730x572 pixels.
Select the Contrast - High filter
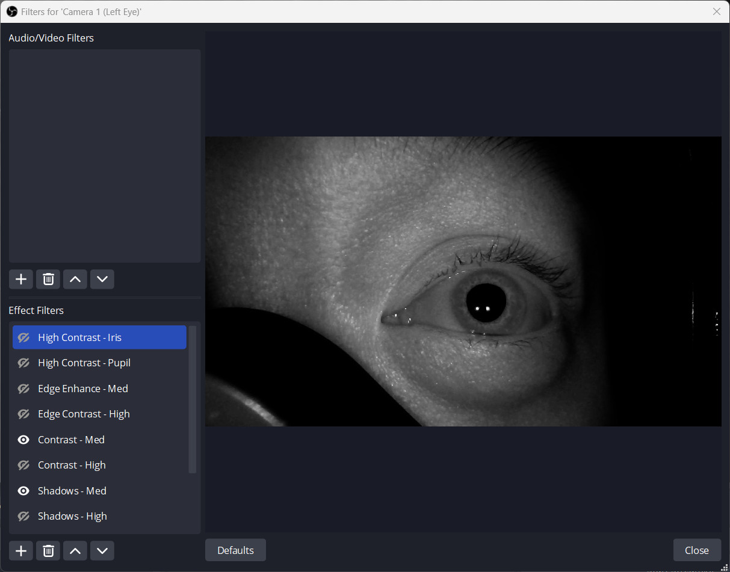pos(72,465)
